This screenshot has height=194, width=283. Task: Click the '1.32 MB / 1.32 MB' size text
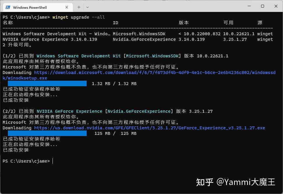(x=114, y=84)
